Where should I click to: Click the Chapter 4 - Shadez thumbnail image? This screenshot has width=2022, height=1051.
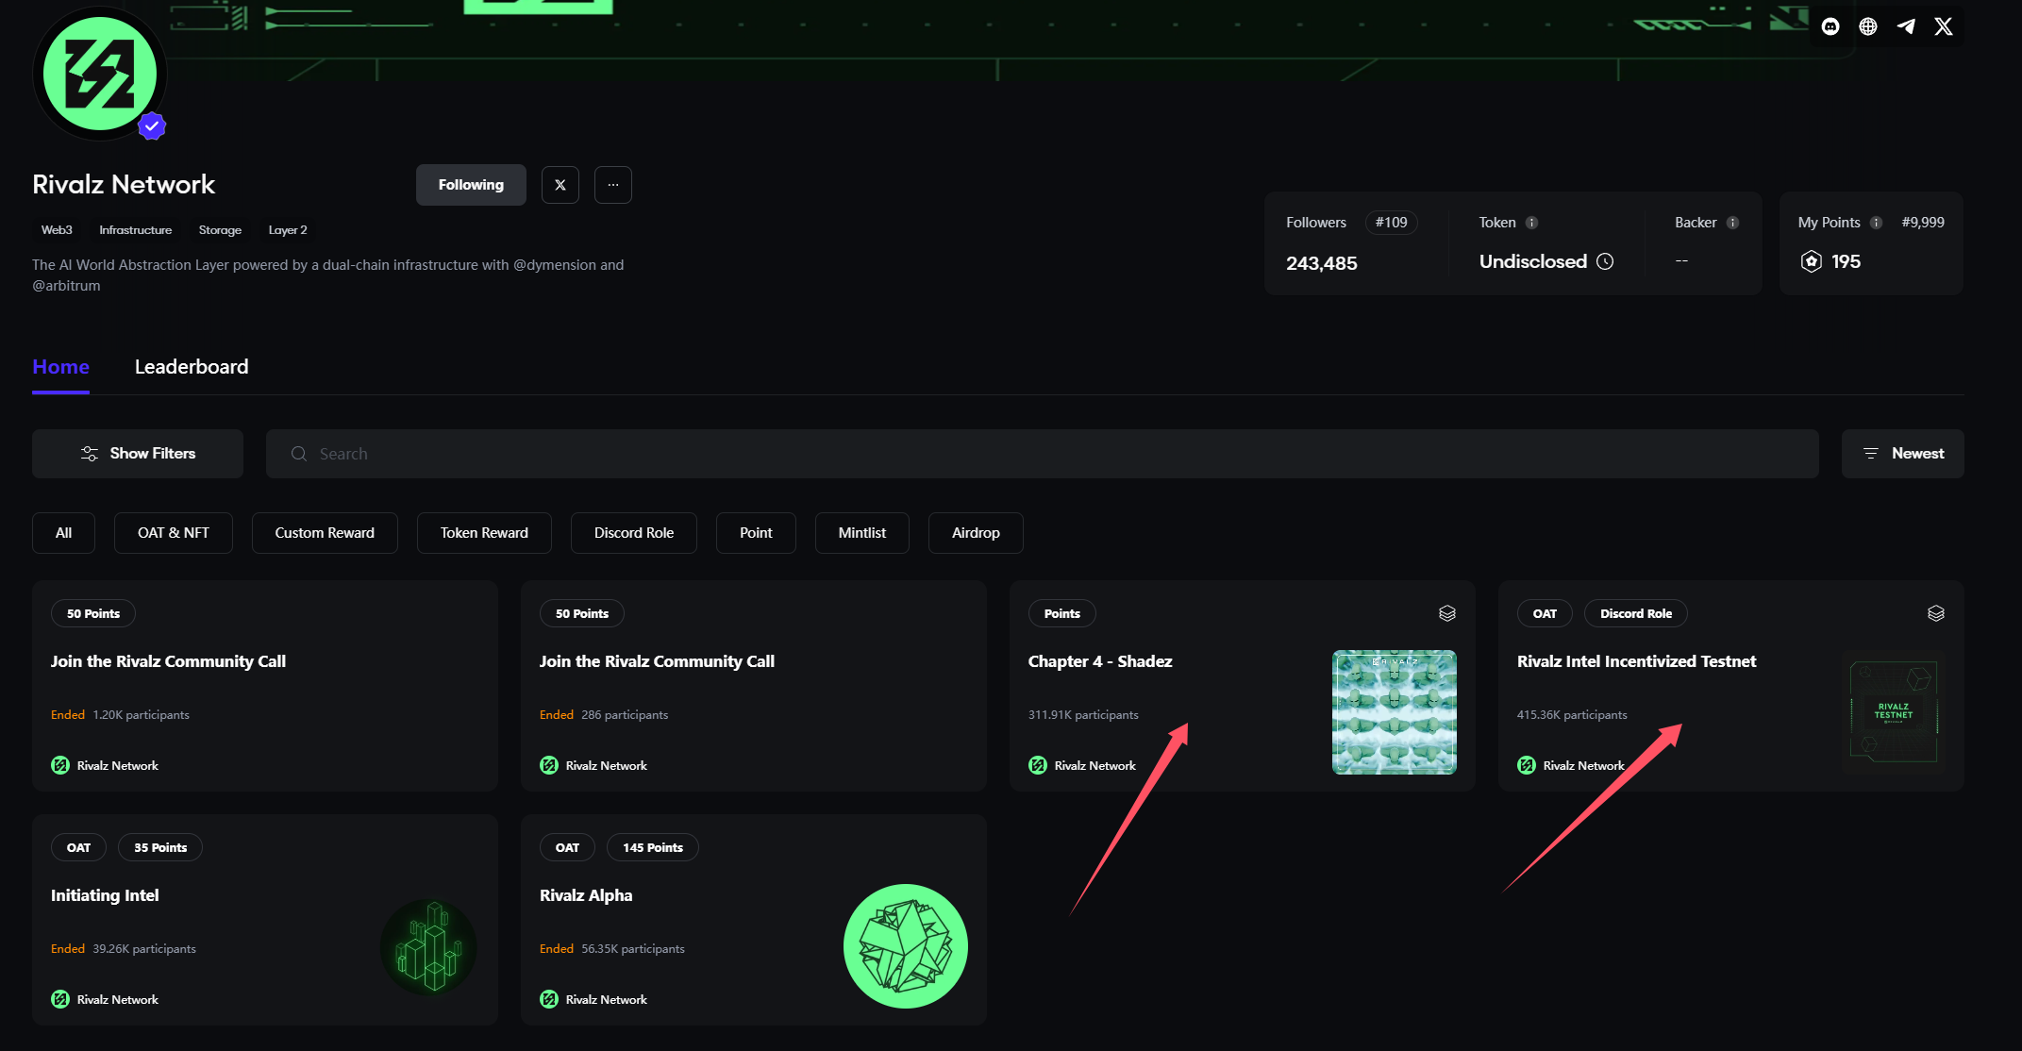pos(1395,712)
